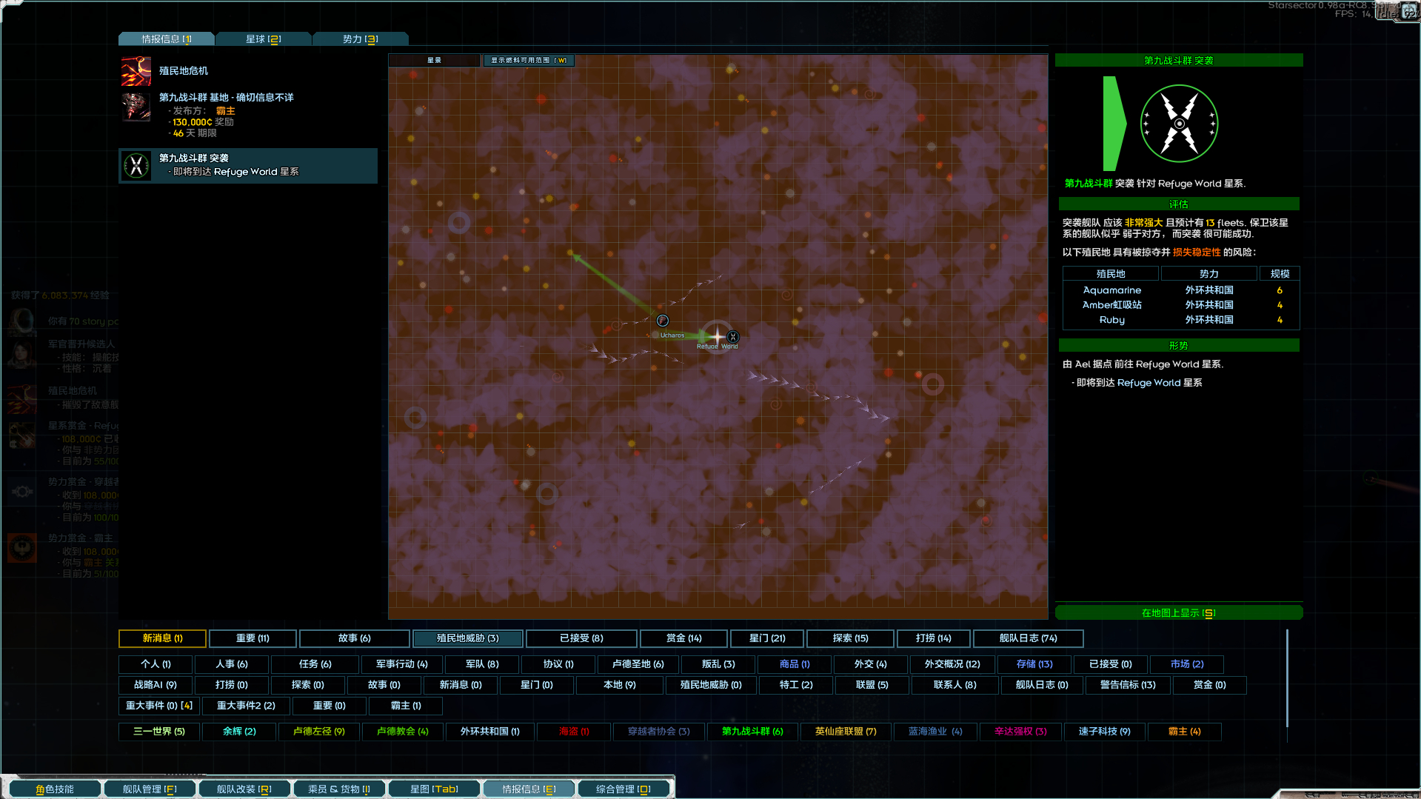The image size is (1421, 799).
Task: Click the 殖民地危机 crisis icon
Action: tap(136, 71)
